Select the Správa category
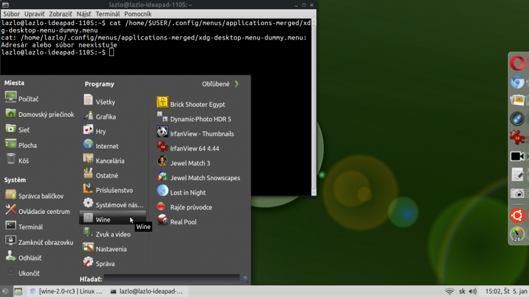Screen dimensions: 529x297 tap(112, 263)
